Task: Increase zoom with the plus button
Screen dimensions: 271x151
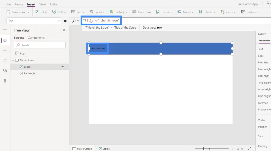Action: pyautogui.click(x=233, y=149)
